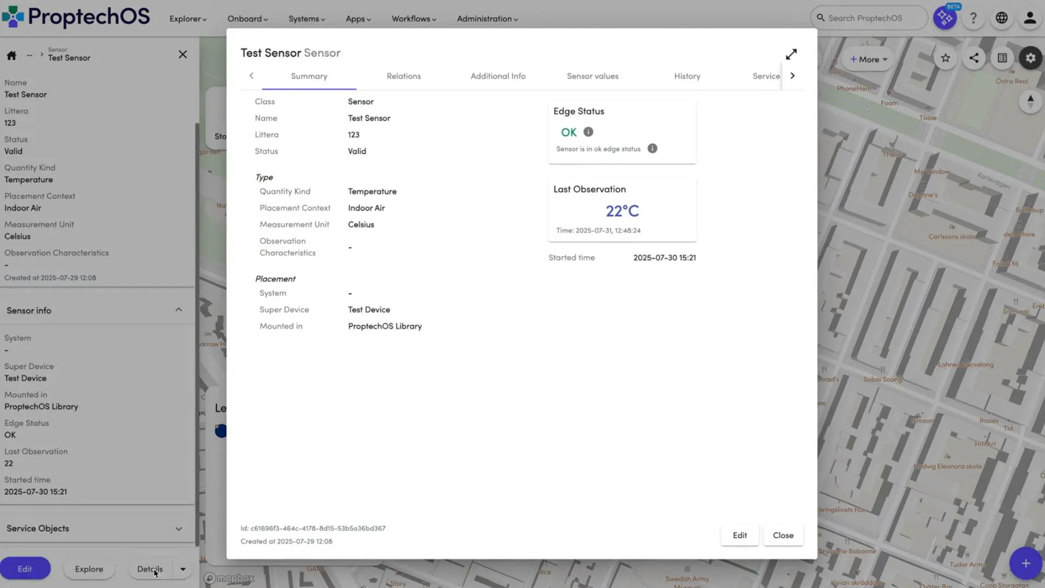The width and height of the screenshot is (1045, 588).
Task: Click the 22°C last observation value
Action: coord(622,211)
